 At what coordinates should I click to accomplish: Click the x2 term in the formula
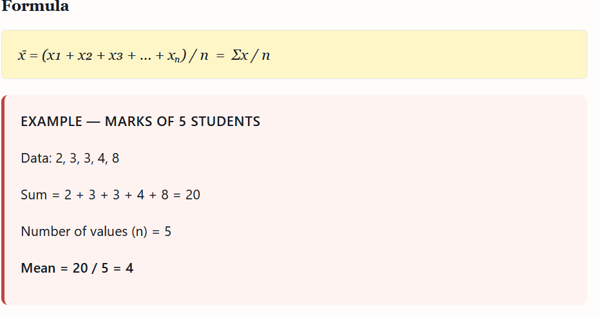[x=85, y=55]
